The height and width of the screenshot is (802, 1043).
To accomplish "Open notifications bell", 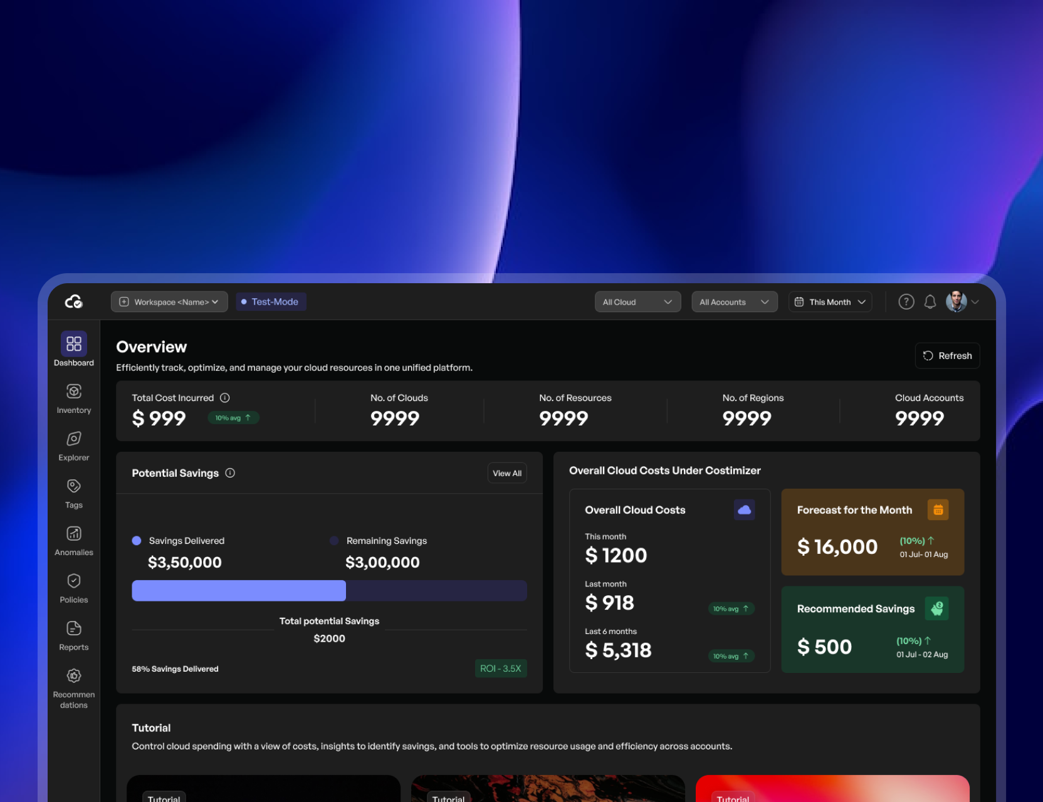I will tap(930, 302).
